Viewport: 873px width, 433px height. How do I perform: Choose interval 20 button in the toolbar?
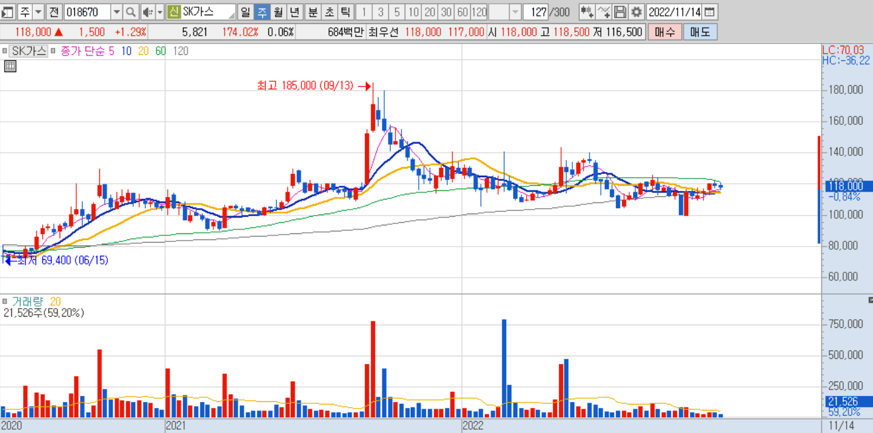click(x=430, y=12)
